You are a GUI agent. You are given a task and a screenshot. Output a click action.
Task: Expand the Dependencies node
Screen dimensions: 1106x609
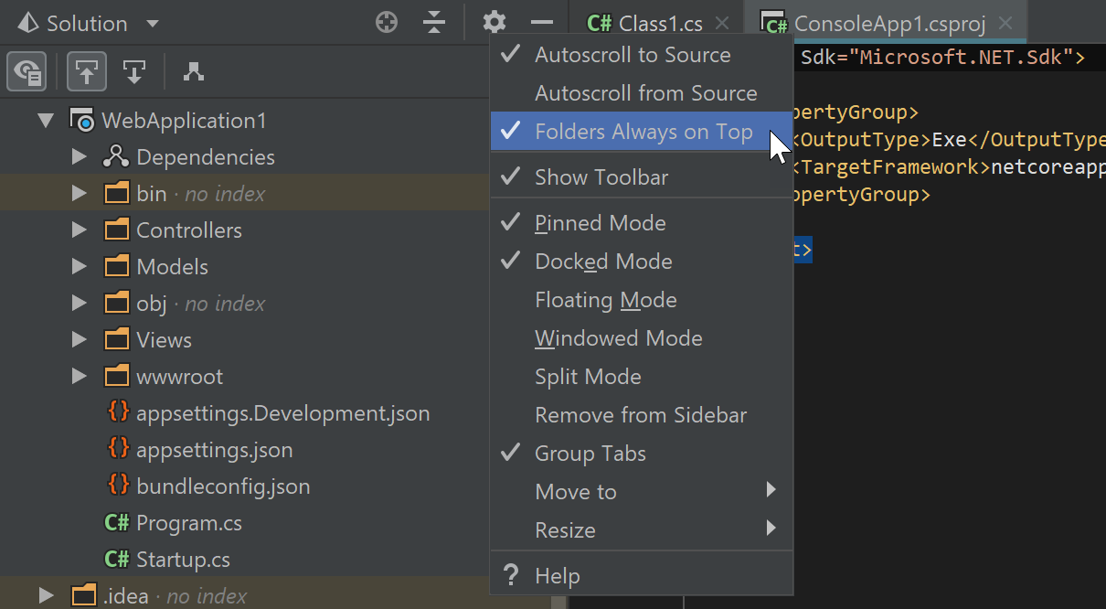click(x=80, y=157)
